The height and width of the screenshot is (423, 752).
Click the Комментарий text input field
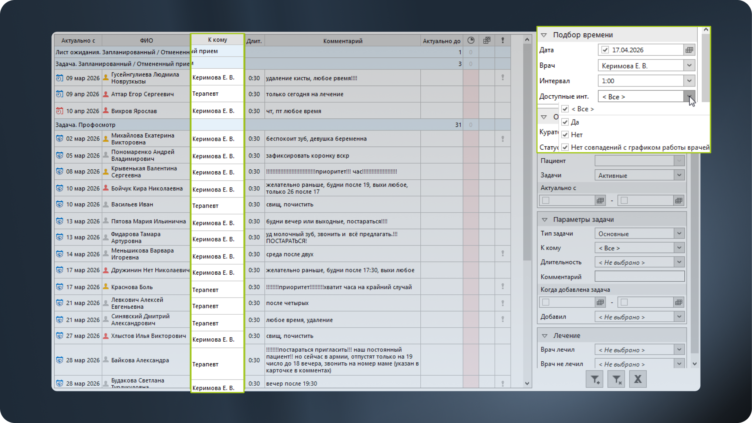tap(640, 277)
